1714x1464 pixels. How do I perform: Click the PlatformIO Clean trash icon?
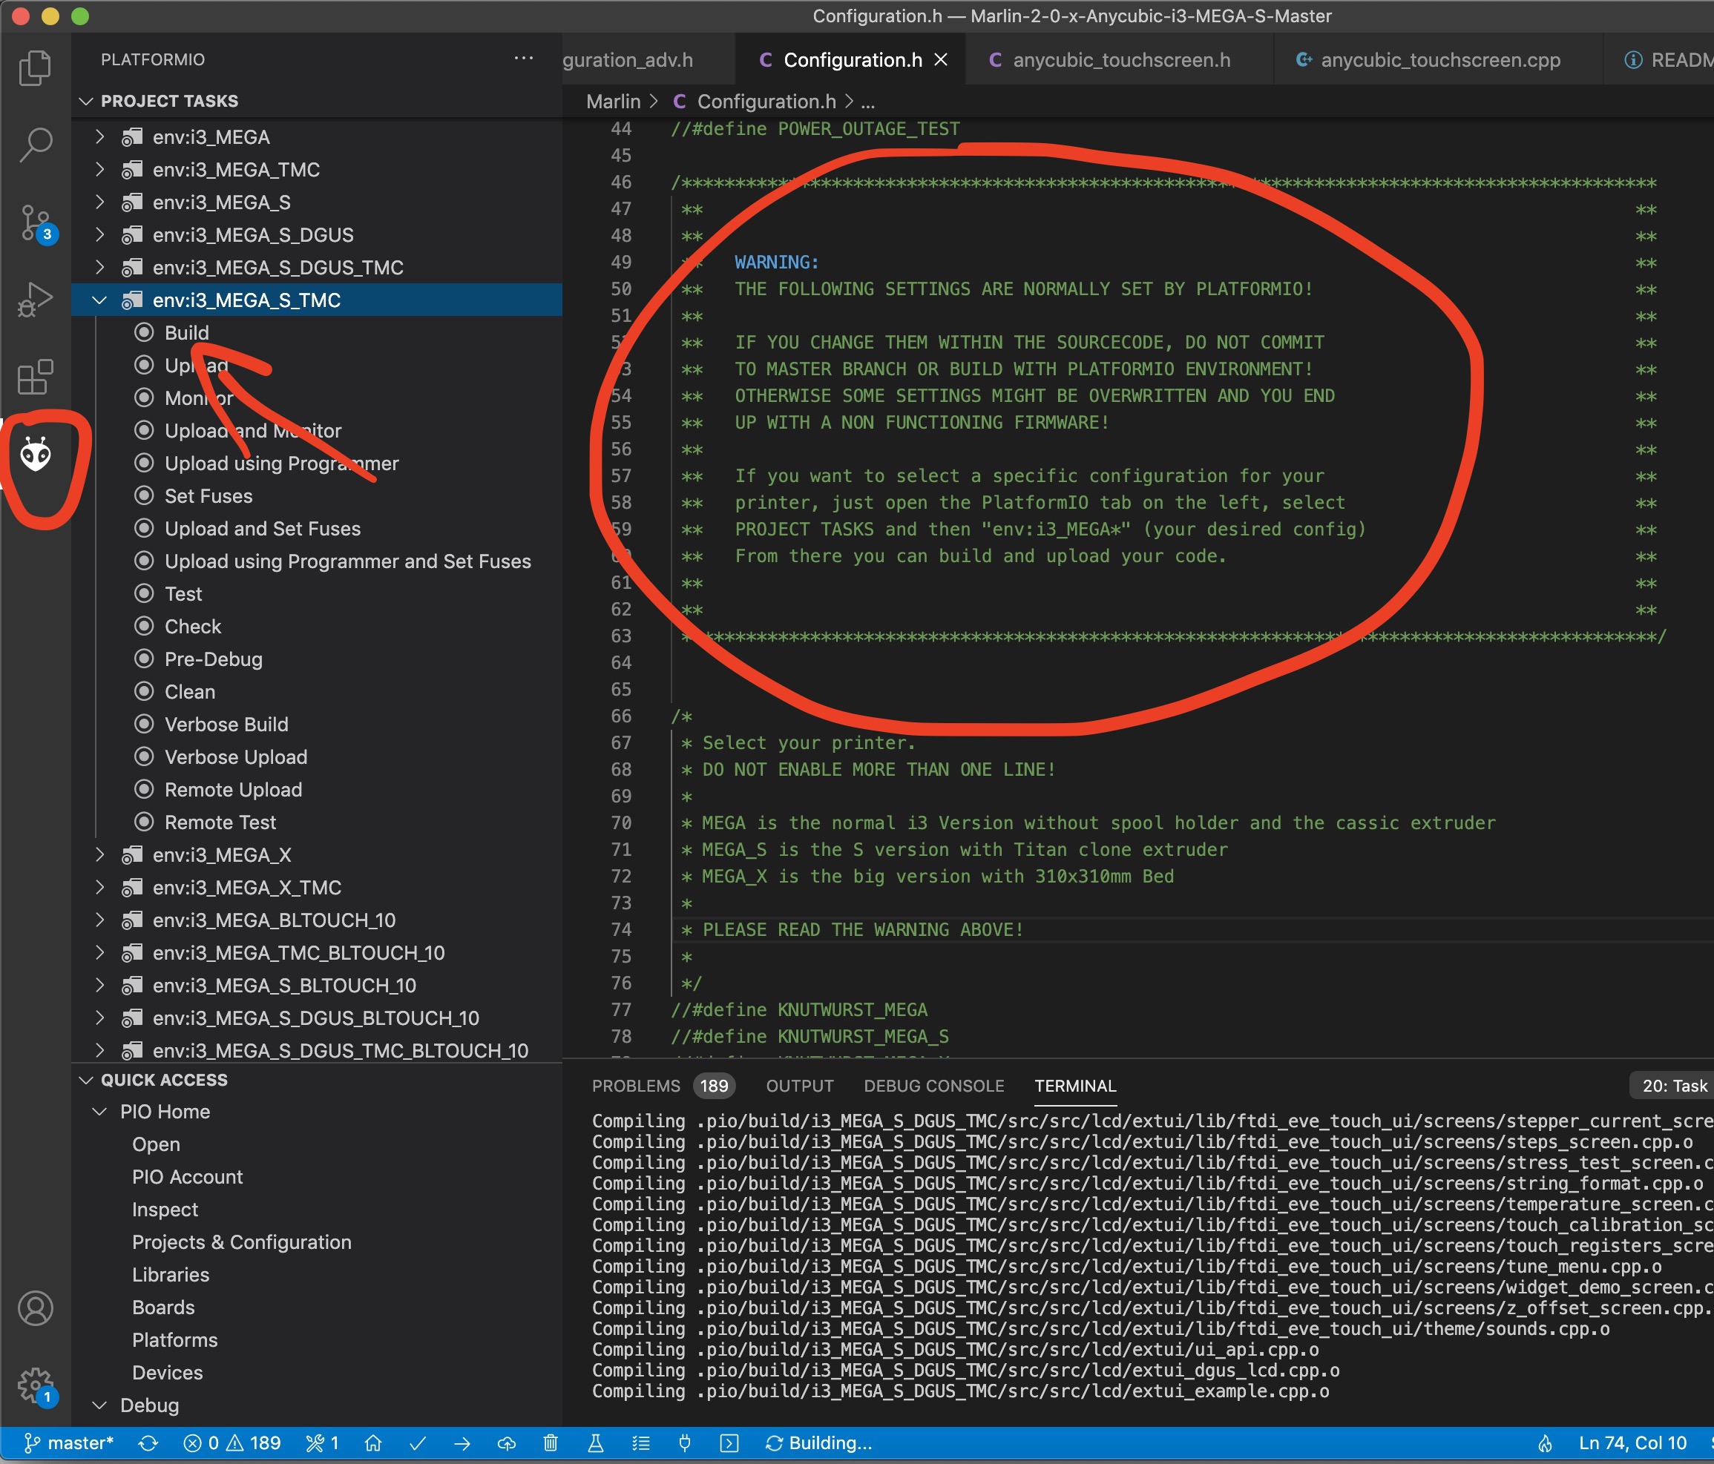click(550, 1442)
